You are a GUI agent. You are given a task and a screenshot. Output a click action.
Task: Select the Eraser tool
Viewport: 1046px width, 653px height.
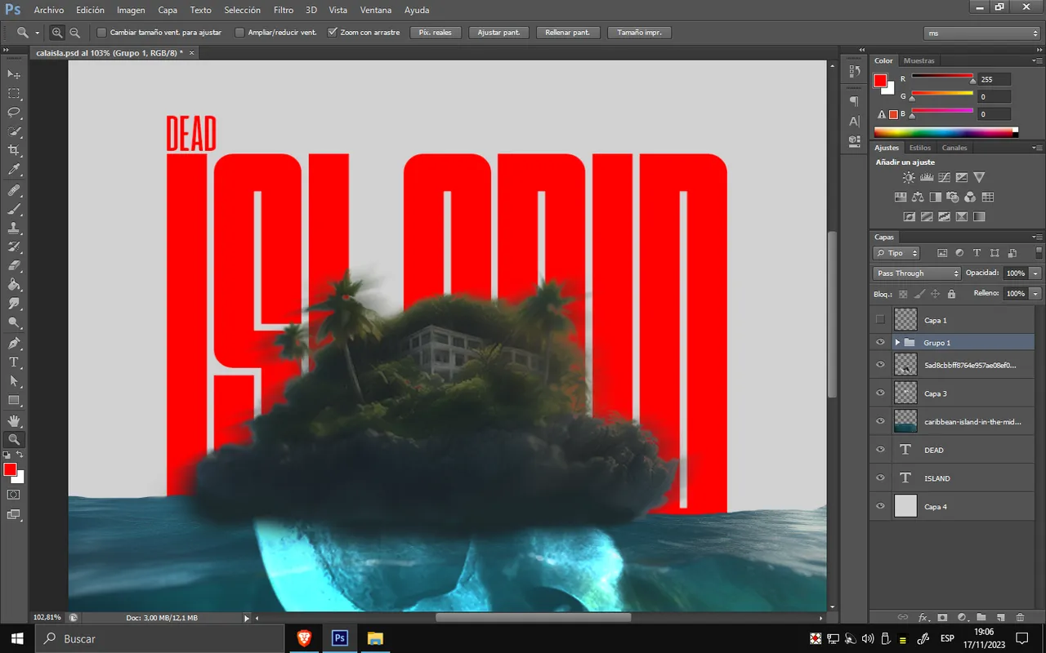click(14, 266)
